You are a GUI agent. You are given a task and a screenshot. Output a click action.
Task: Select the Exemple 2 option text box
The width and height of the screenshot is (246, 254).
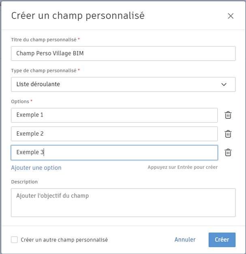pos(114,134)
